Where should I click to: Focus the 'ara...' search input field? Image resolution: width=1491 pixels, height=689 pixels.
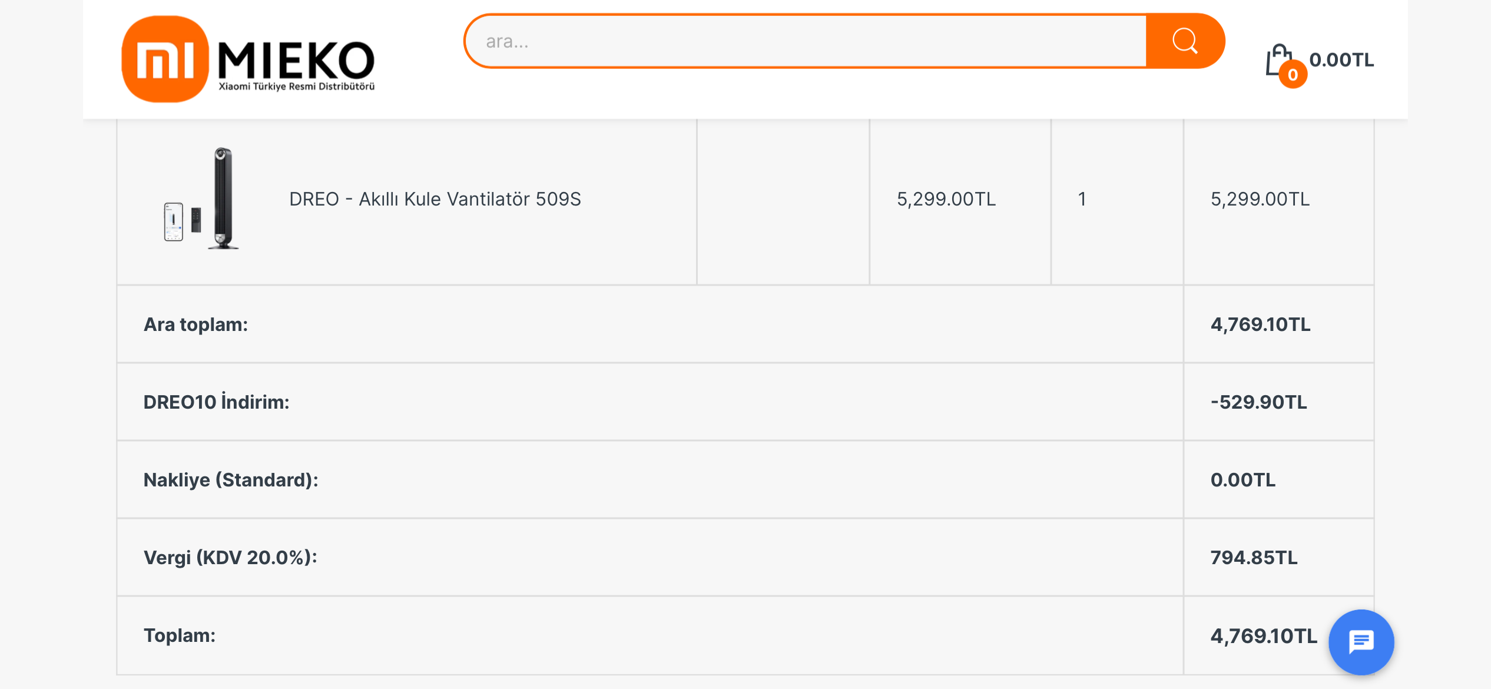pos(806,41)
